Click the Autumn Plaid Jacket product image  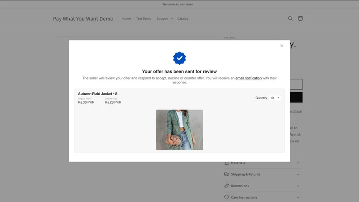pyautogui.click(x=179, y=130)
